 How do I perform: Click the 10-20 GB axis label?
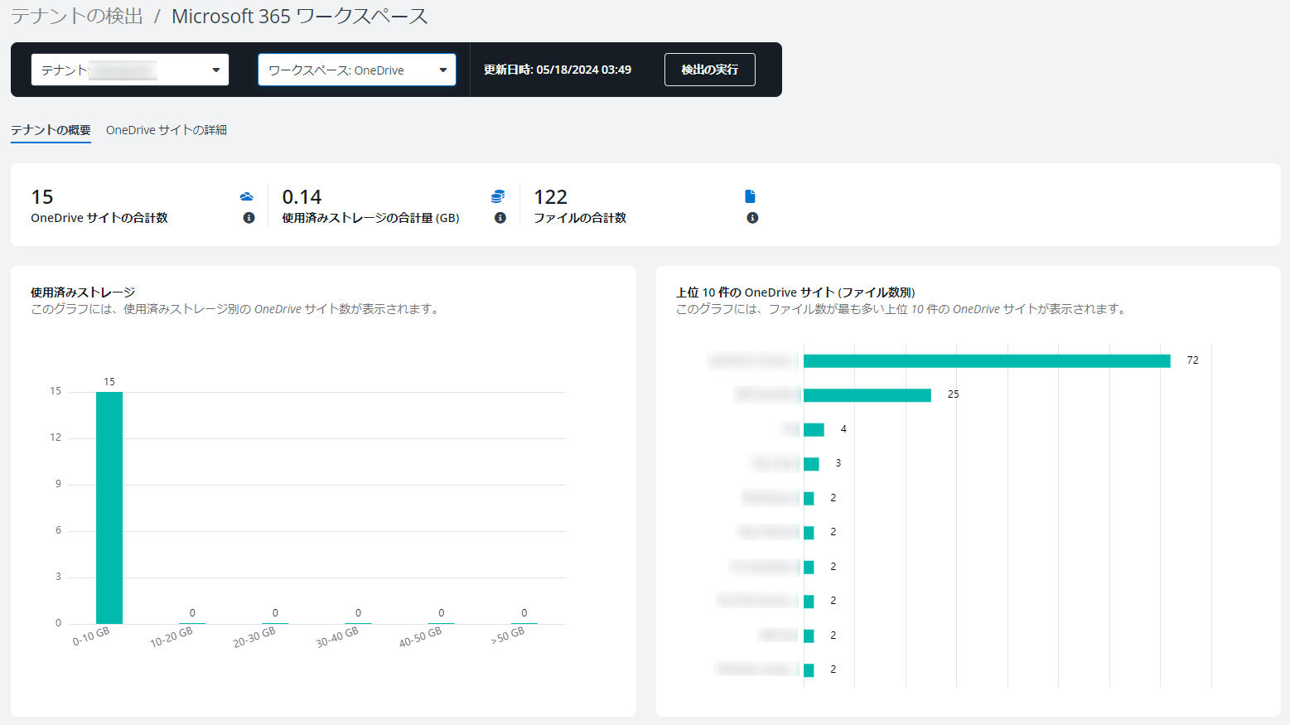[172, 637]
